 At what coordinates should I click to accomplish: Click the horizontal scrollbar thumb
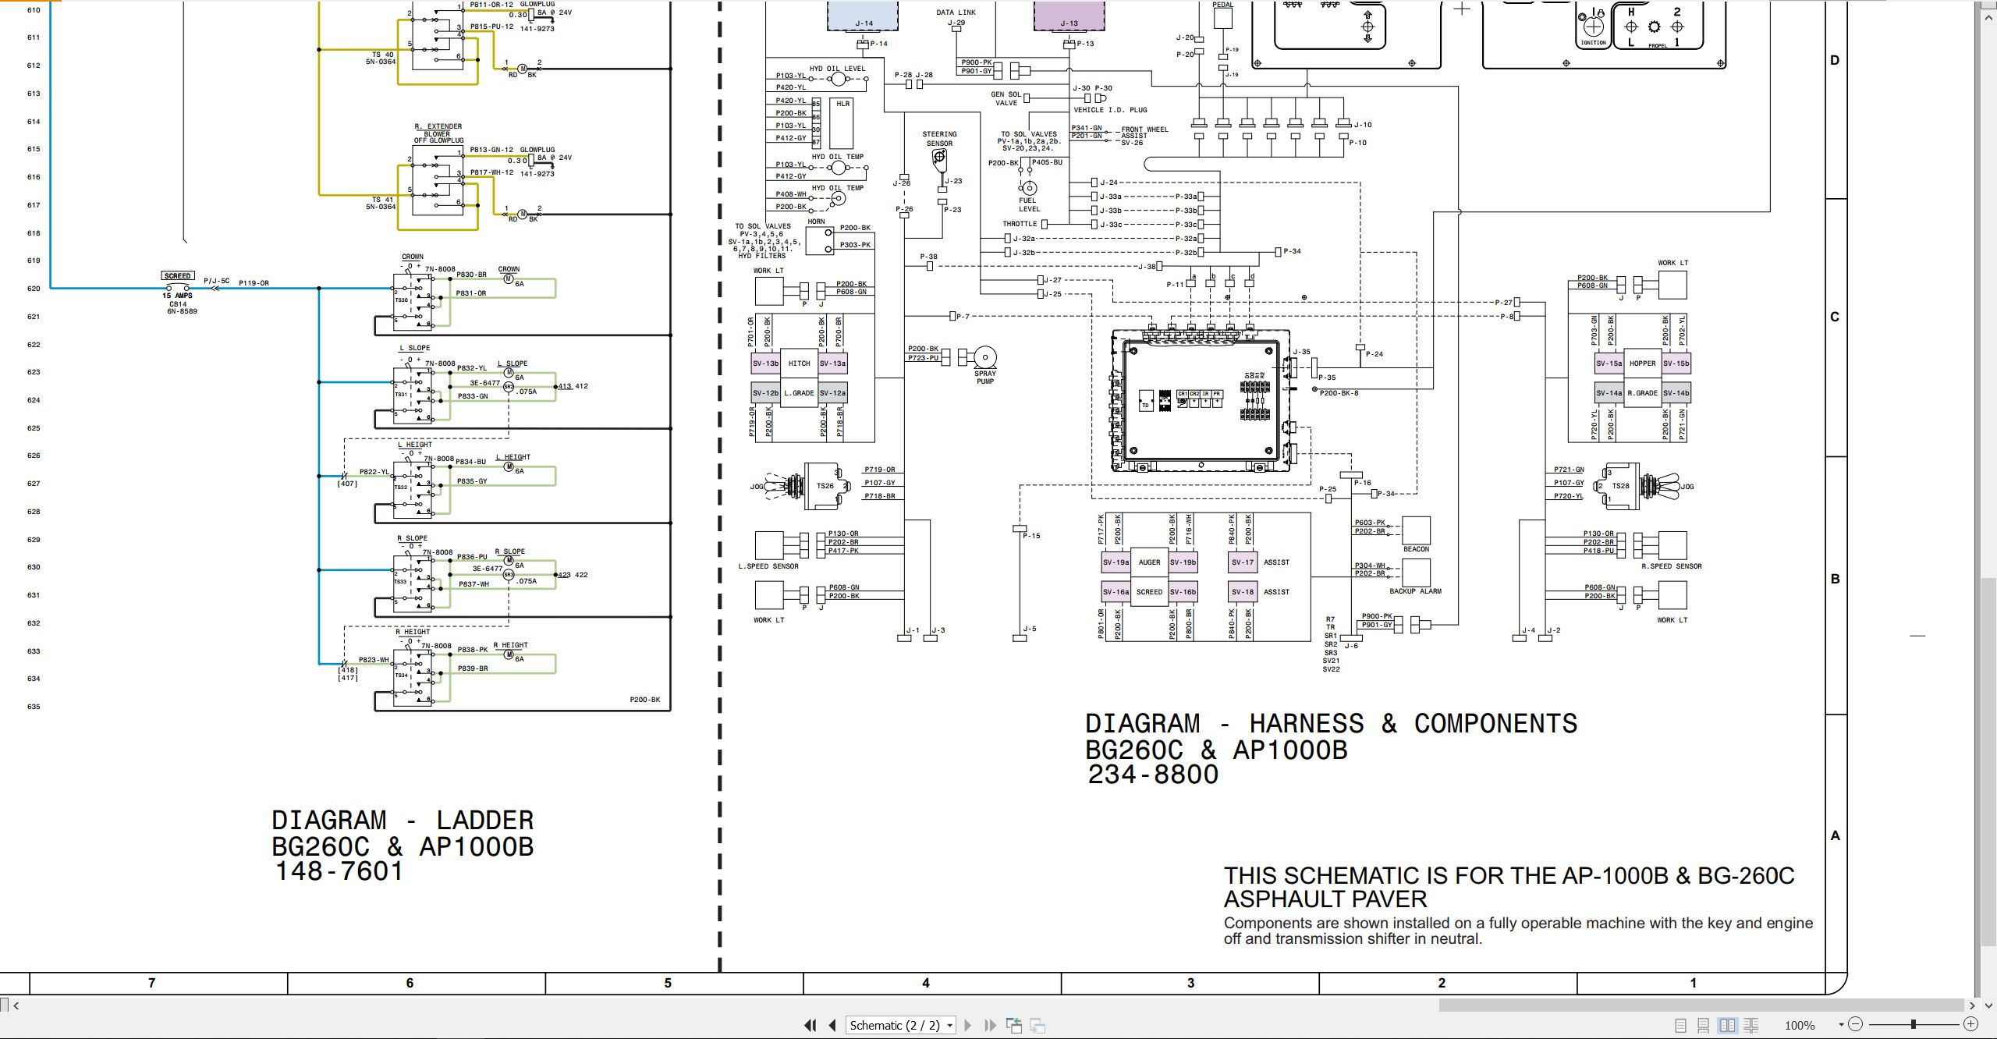(x=1701, y=1005)
